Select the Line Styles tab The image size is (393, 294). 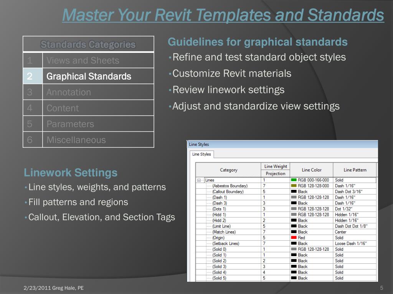[x=201, y=154]
